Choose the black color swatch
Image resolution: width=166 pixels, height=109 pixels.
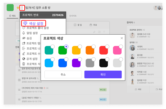coord(103,63)
